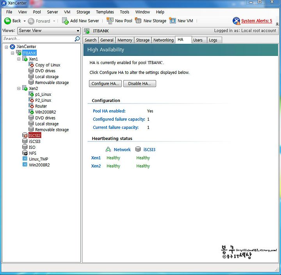Click the New Storage icon
The width and height of the screenshot is (281, 275).
coord(138,20)
